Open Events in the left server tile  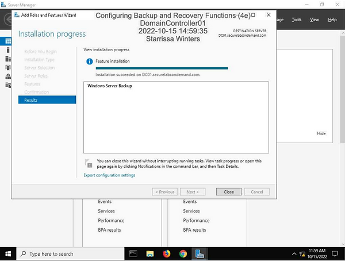click(x=105, y=202)
